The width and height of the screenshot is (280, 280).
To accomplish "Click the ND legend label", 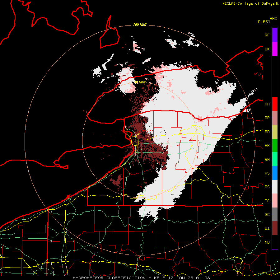I will (x=267, y=242).
